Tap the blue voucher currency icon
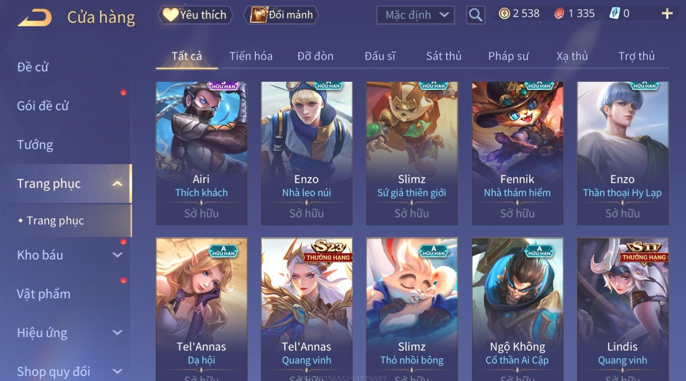This screenshot has width=686, height=381. pyautogui.click(x=614, y=14)
